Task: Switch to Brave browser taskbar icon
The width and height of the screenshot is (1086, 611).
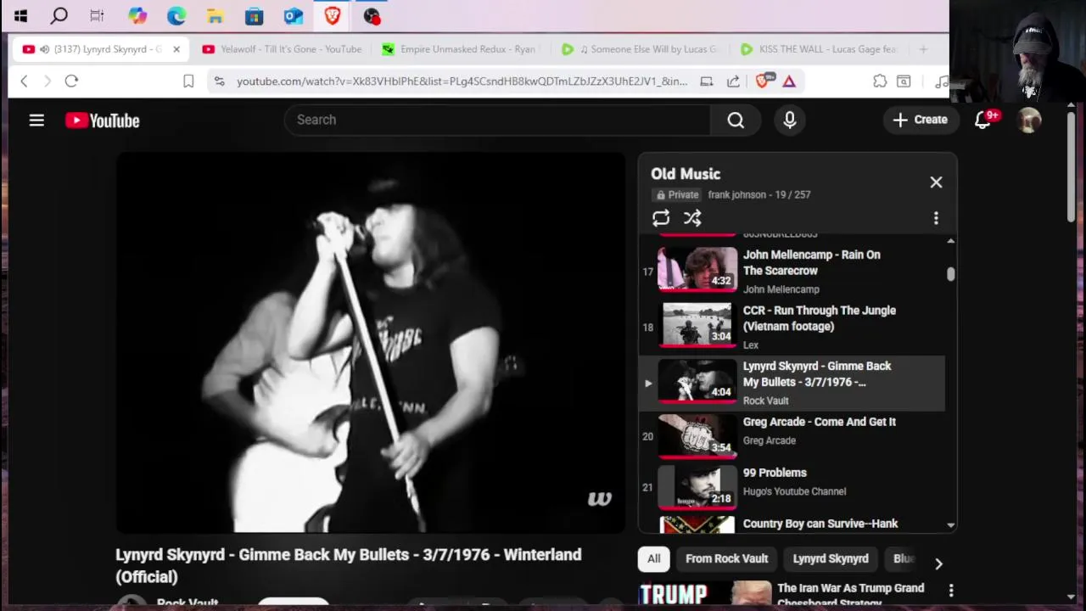Action: (x=332, y=15)
